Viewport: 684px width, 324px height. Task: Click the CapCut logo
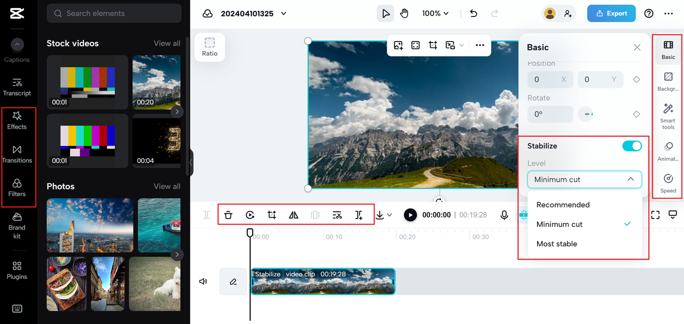17,13
